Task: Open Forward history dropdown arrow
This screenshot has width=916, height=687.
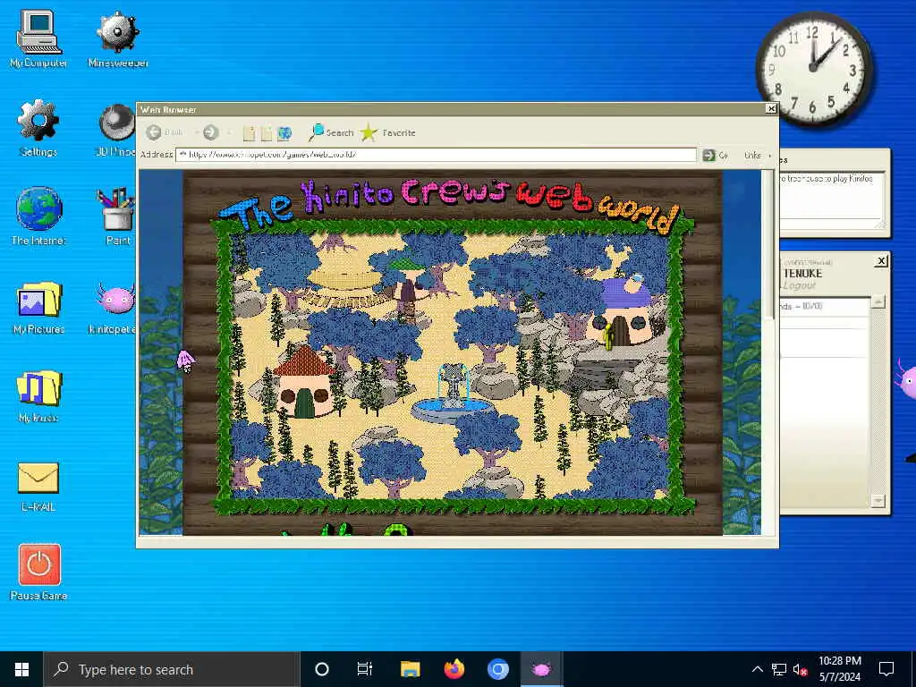Action: [228, 133]
